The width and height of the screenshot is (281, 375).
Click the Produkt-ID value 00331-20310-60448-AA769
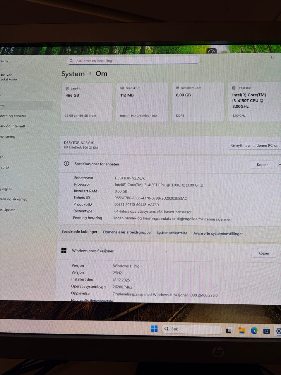[x=136, y=205]
